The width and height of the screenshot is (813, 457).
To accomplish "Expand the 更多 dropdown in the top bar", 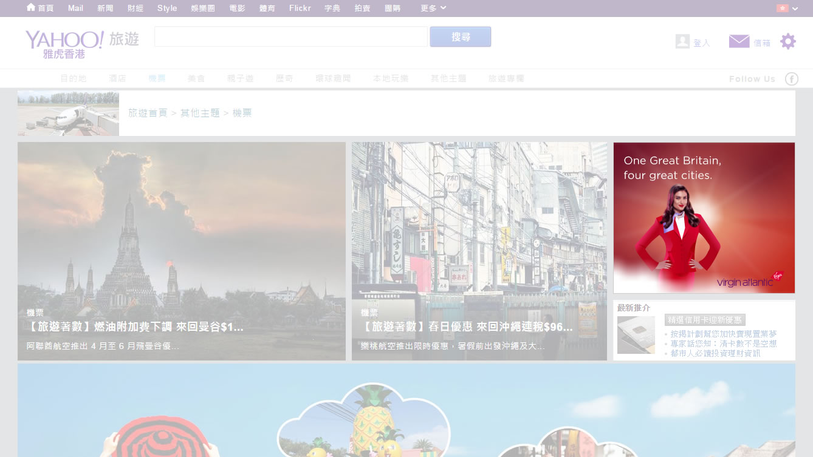I will click(433, 8).
